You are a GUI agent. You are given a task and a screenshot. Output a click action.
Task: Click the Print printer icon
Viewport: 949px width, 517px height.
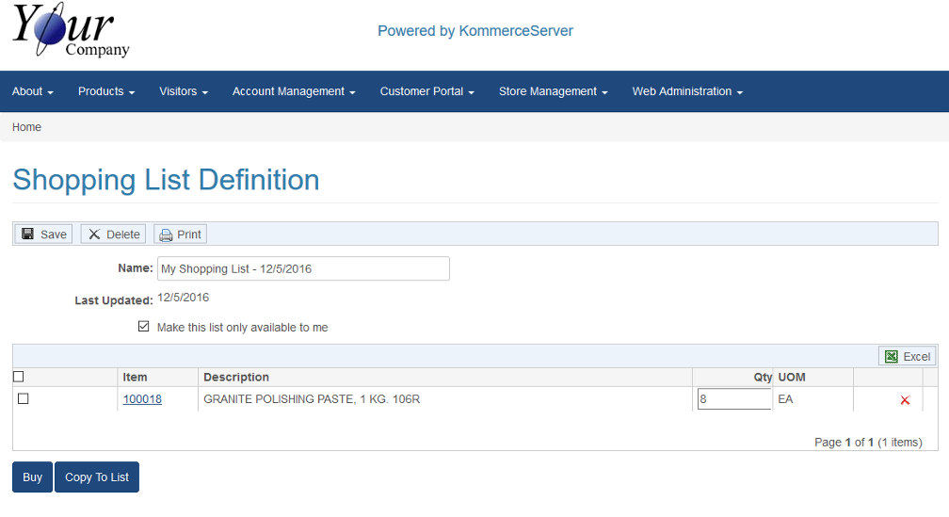[x=166, y=234]
